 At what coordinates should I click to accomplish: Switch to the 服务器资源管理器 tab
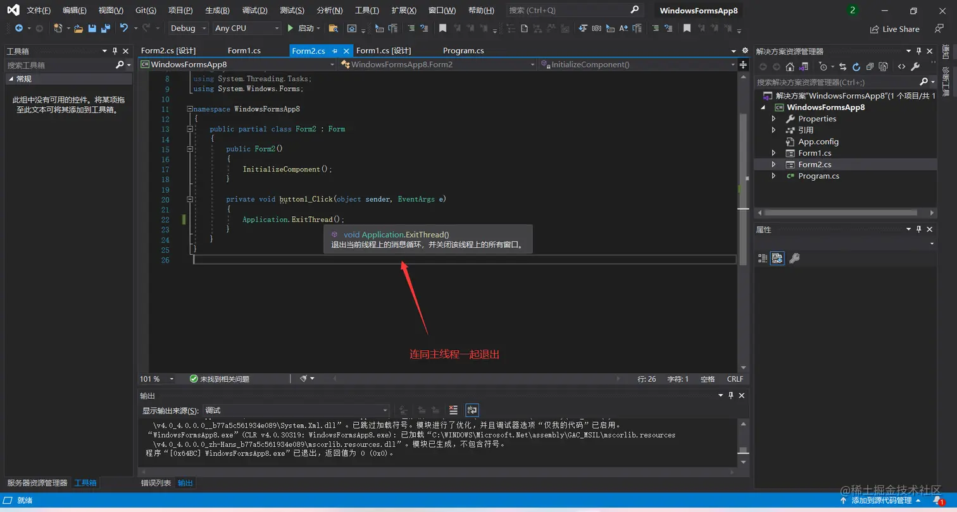[x=37, y=483]
